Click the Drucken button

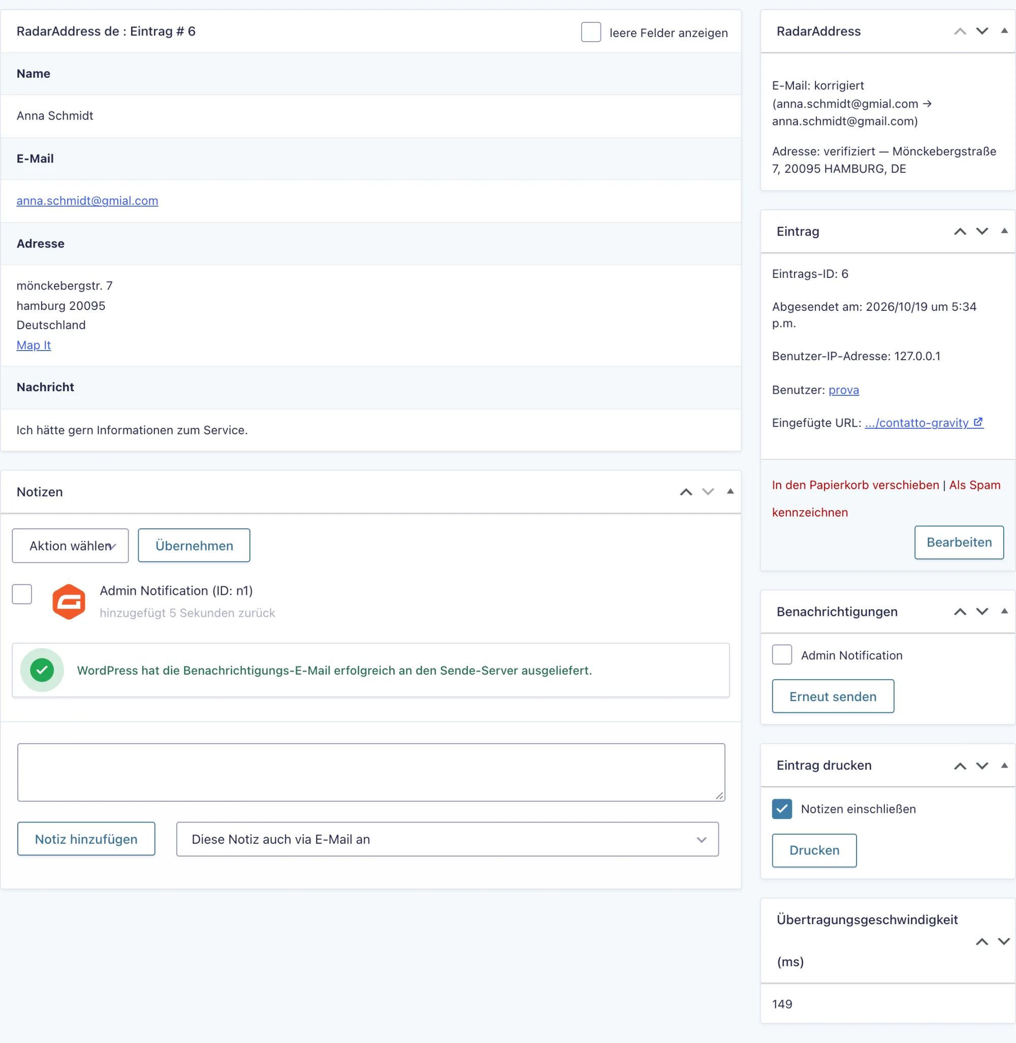click(x=814, y=850)
